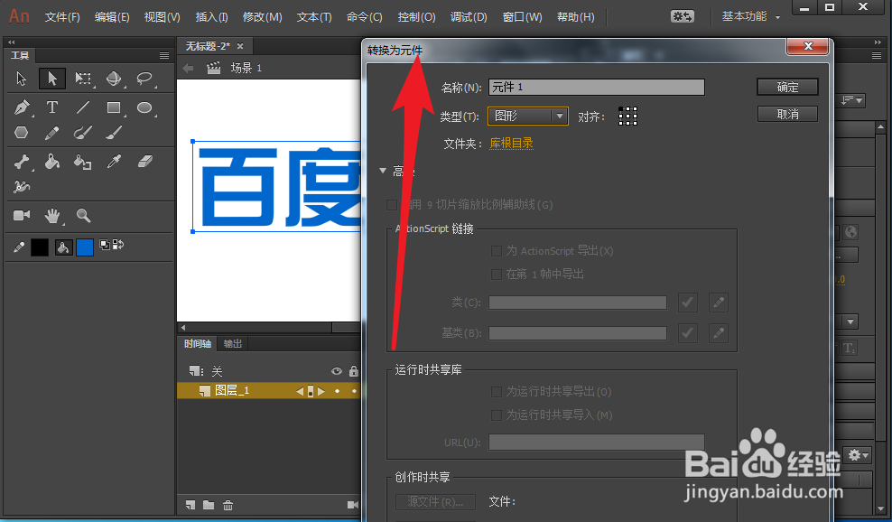Click the symbol name field 元件 1
The image size is (892, 522).
pos(596,87)
